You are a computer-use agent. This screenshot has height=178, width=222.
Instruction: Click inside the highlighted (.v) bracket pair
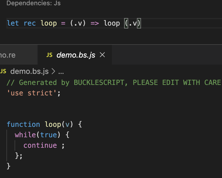(133, 23)
